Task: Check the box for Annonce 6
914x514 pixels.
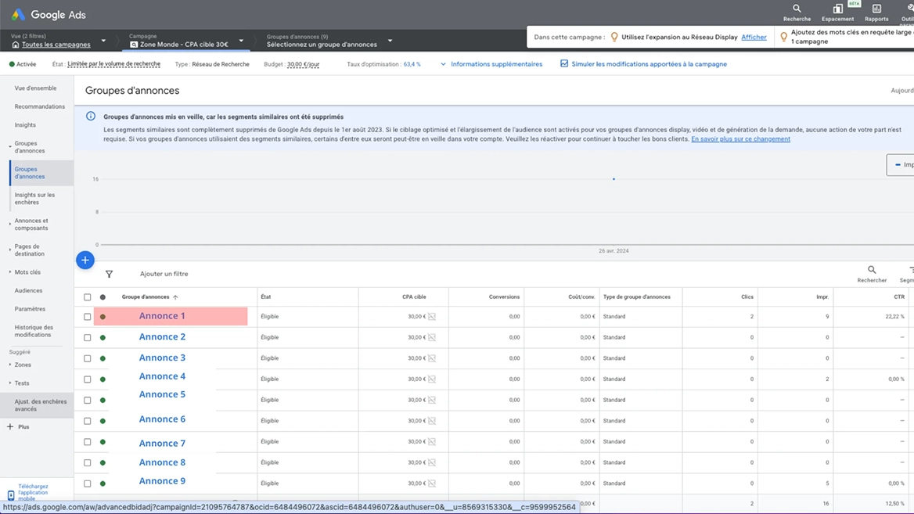Action: (x=88, y=421)
